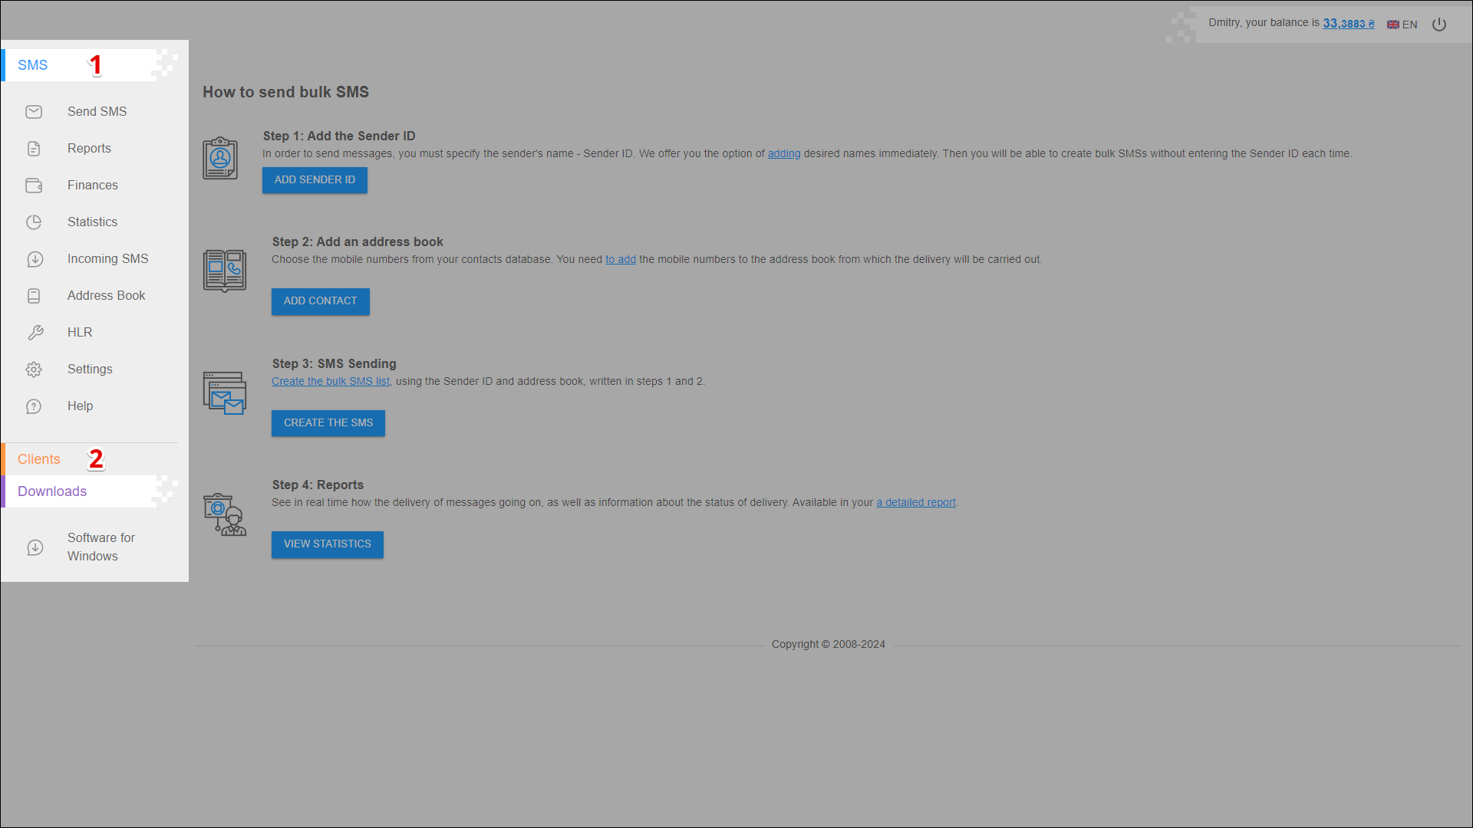Follow the 'a detailed report' link
Viewport: 1473px width, 828px height.
coord(916,503)
